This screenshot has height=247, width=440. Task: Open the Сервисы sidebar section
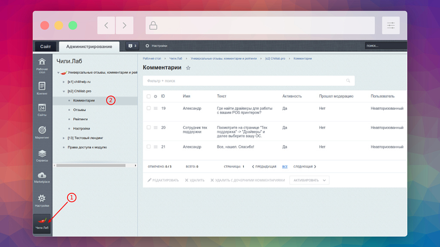42,155
